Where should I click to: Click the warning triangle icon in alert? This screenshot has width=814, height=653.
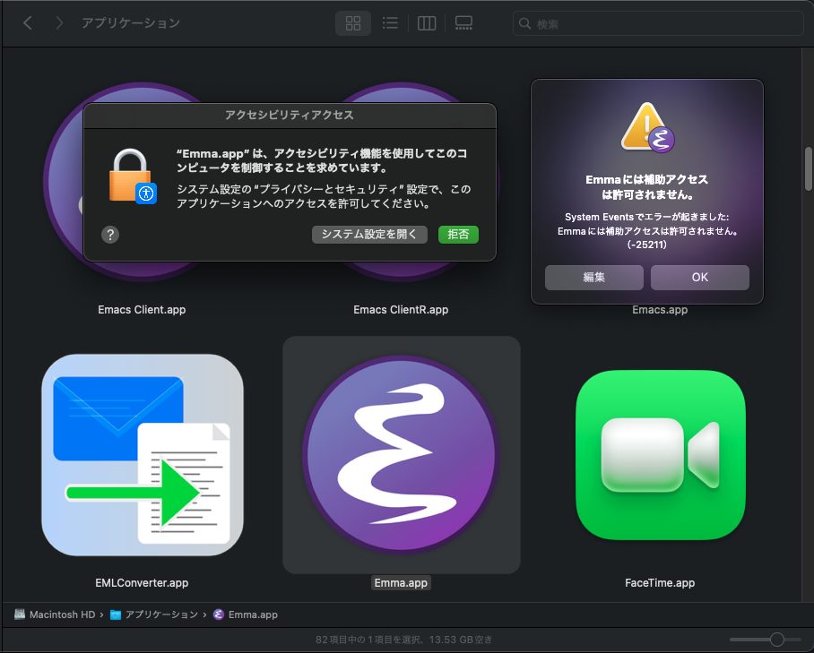tap(647, 127)
